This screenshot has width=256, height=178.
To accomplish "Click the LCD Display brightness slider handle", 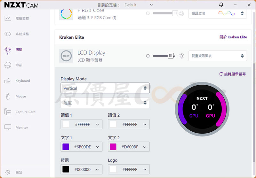I will click(171, 56).
